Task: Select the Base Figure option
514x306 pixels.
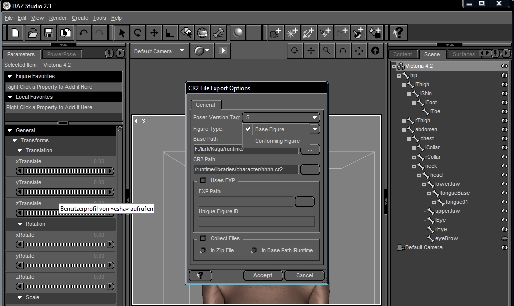Action: (276, 129)
